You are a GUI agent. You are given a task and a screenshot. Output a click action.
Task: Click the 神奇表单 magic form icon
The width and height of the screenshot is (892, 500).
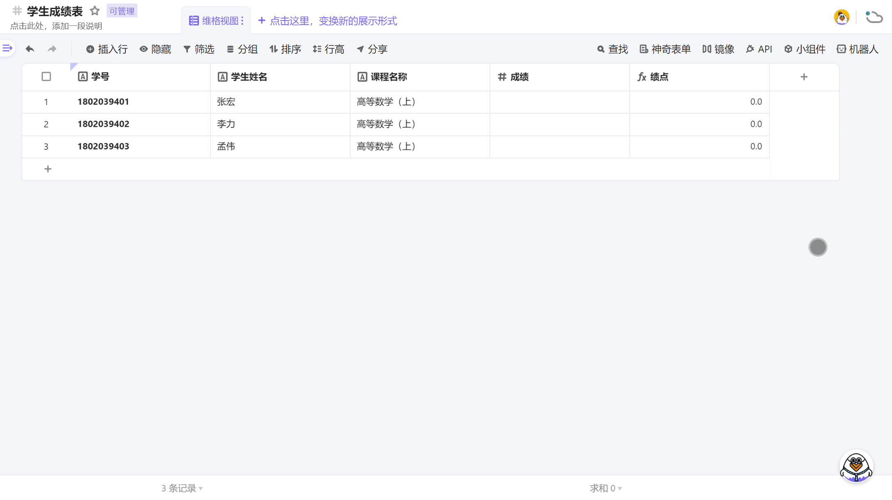click(x=665, y=49)
